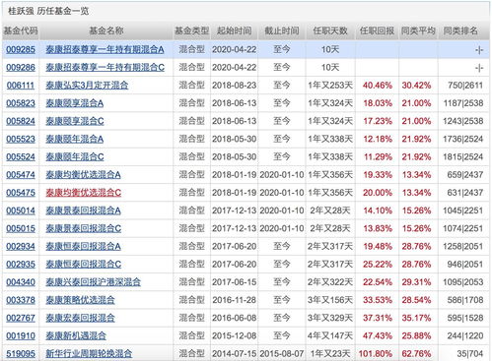The image size is (492, 361).
Task: Click the 同类排名 column header
Action: tap(460, 31)
